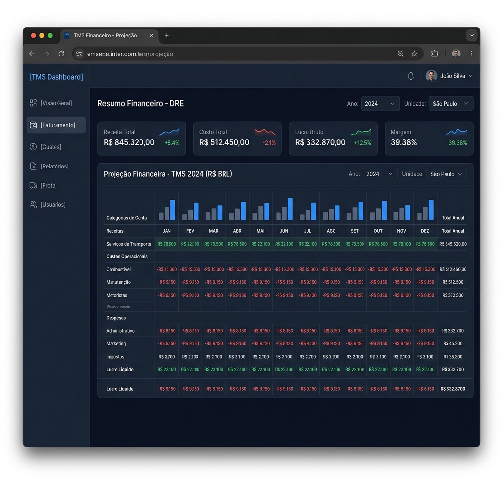This screenshot has width=503, height=503.
Task: Click the Relatórios document icon
Action: click(x=33, y=166)
